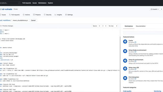
Task: Click the Projects board icon
Action: coord(34,15)
